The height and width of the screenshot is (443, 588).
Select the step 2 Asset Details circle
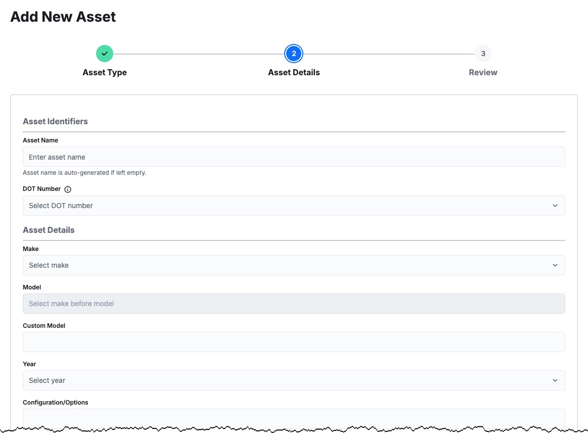click(x=294, y=54)
